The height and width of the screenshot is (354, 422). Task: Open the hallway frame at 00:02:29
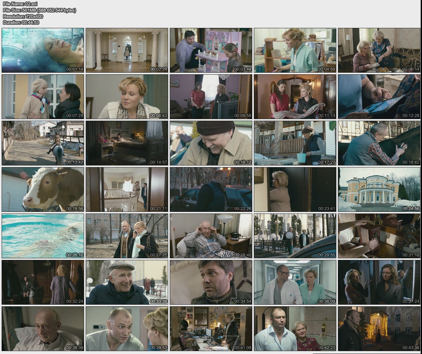click(127, 50)
